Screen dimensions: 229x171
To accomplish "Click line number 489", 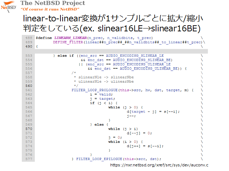I will [x=29, y=42].
